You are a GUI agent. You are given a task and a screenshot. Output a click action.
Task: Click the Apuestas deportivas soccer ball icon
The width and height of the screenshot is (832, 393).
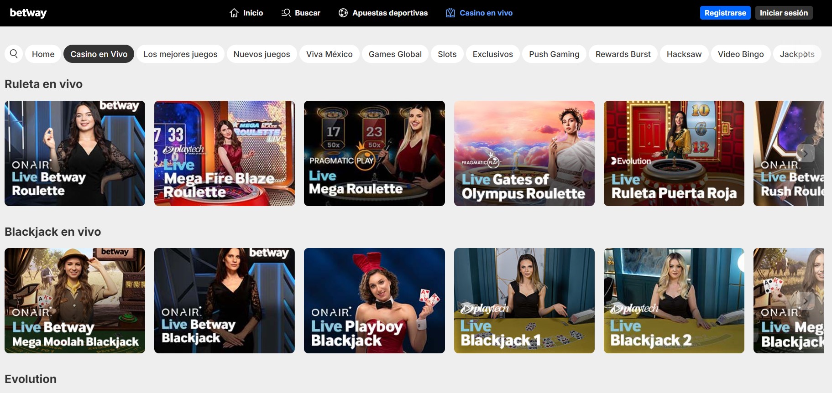[x=343, y=13]
